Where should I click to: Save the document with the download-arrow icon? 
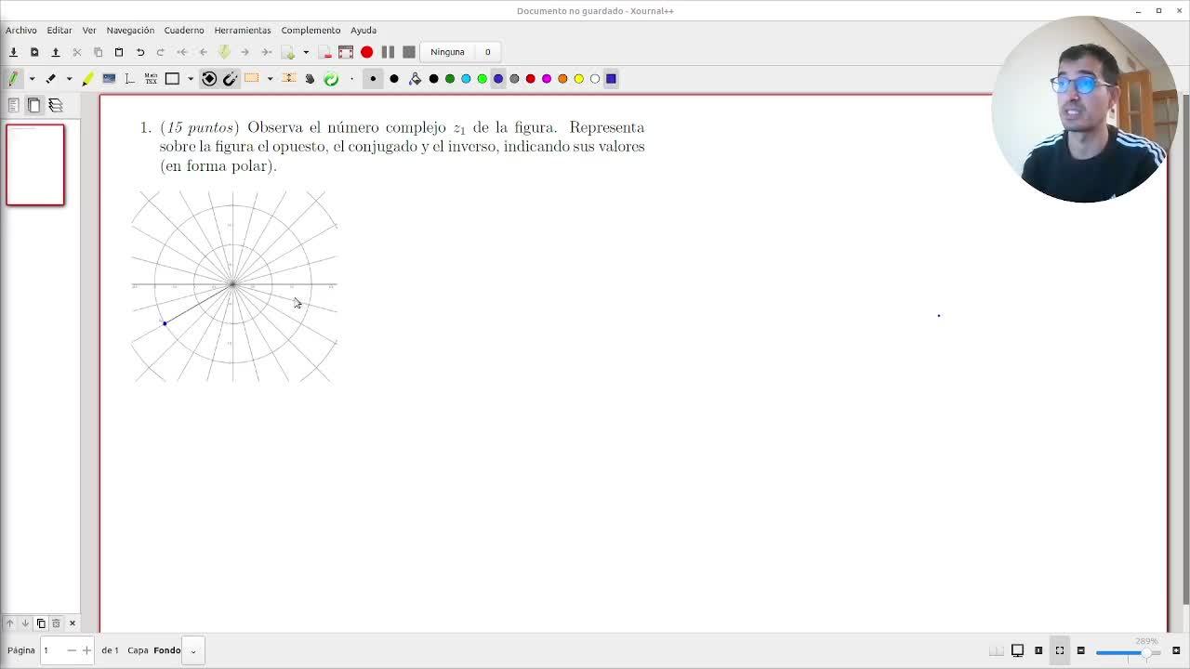(13, 52)
